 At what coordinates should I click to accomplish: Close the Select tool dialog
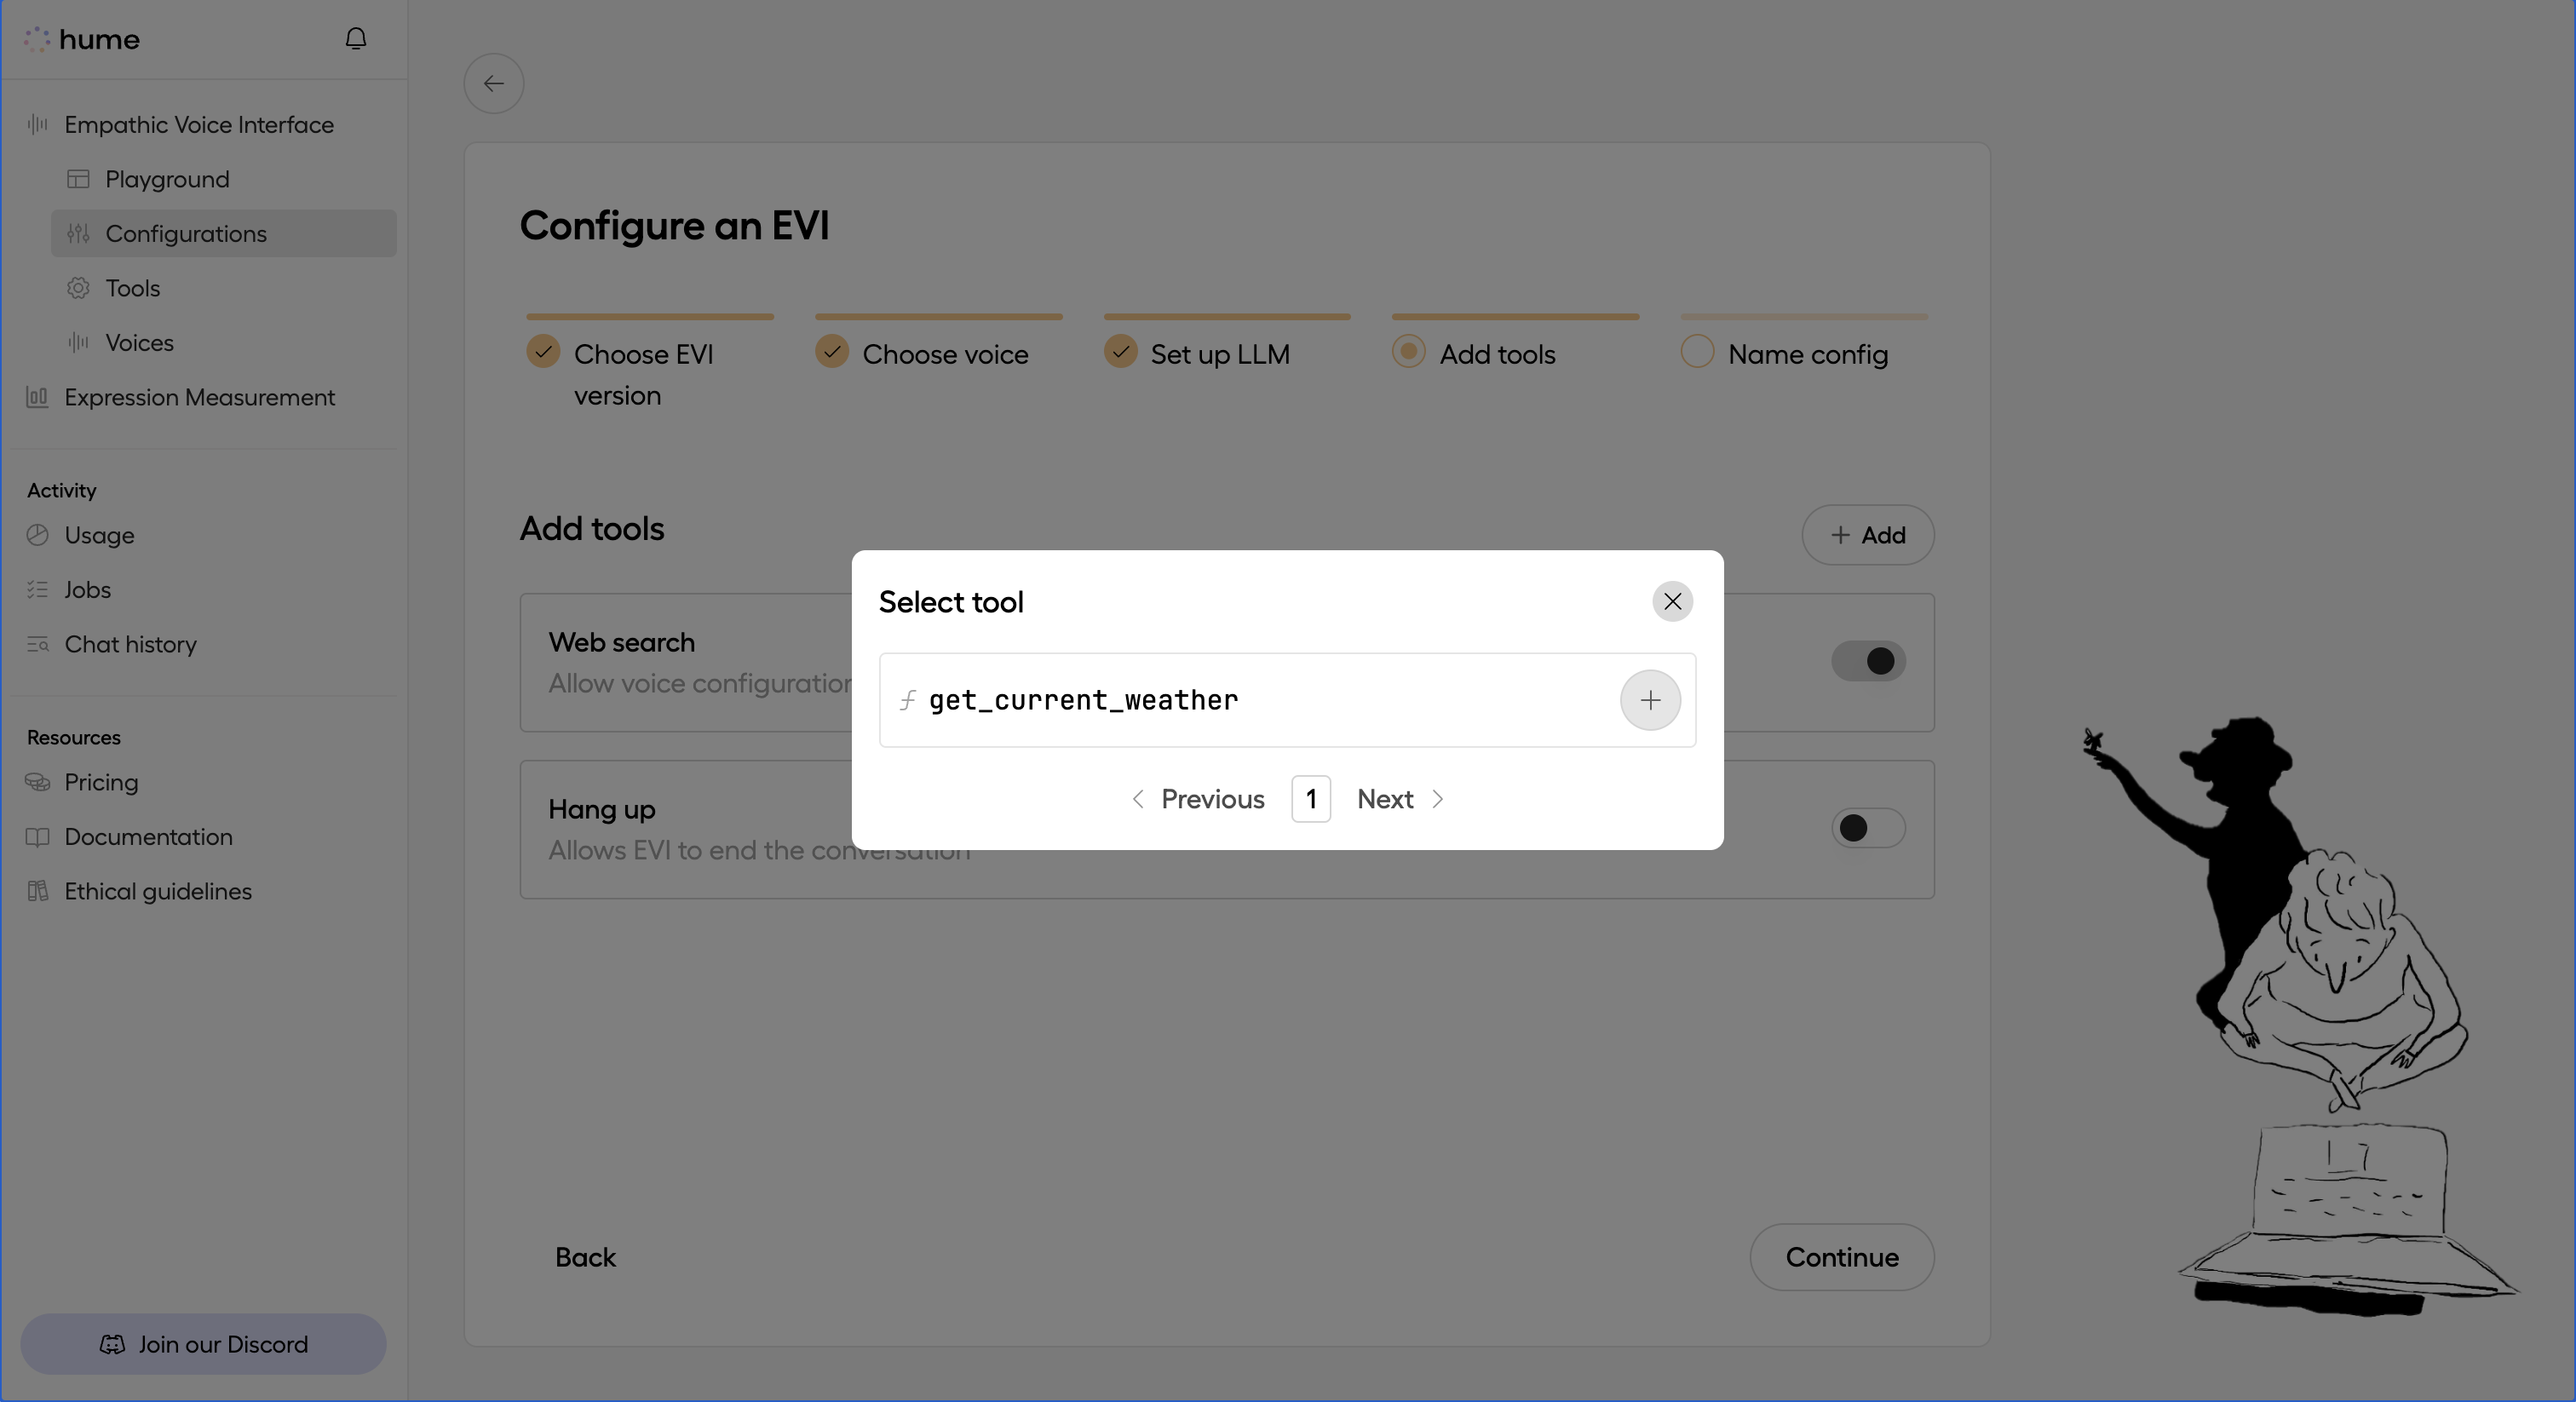pyautogui.click(x=1671, y=601)
